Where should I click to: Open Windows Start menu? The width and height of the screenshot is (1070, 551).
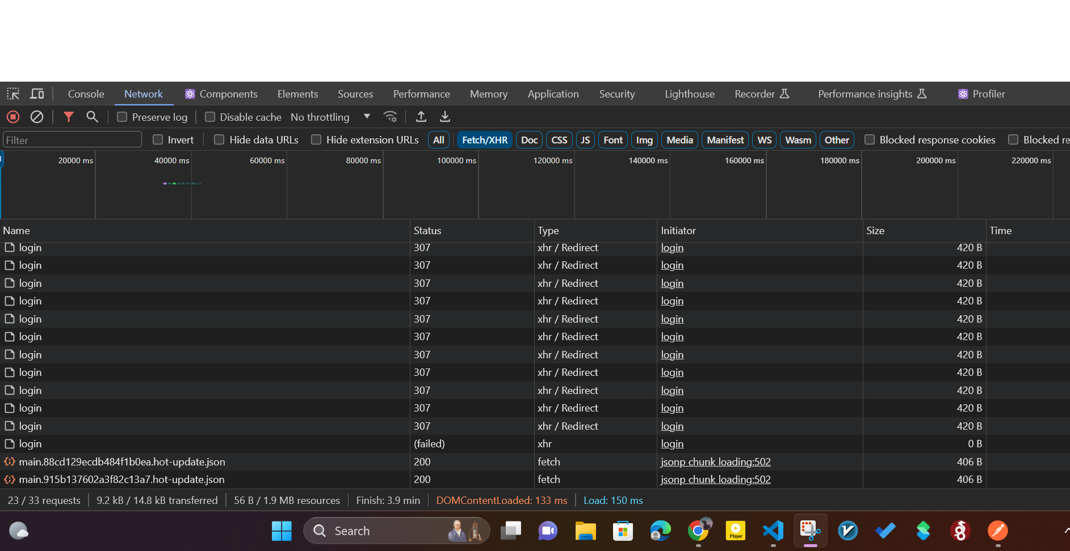point(282,531)
